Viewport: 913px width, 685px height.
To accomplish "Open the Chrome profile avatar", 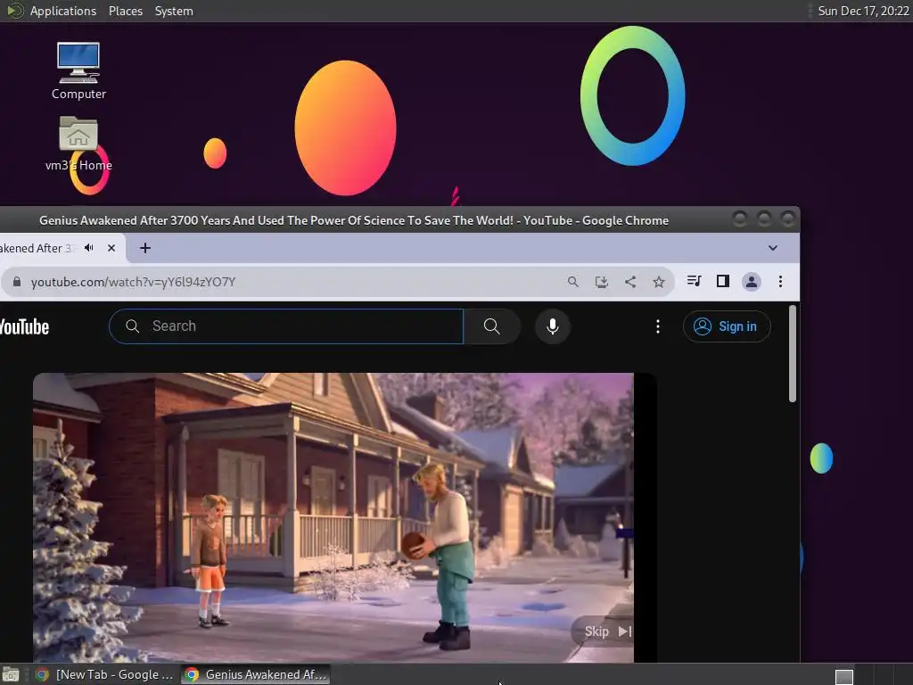I will (x=752, y=282).
